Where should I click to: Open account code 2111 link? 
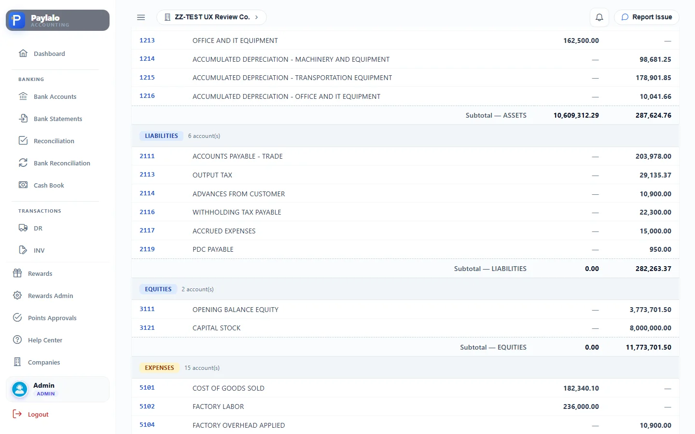(x=147, y=156)
